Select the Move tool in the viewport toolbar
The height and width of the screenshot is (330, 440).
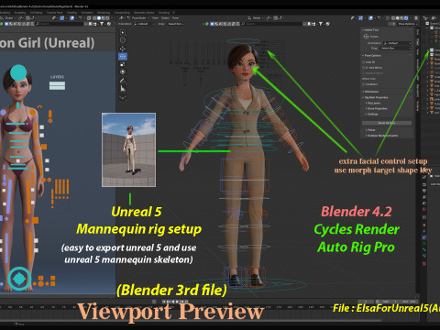(x=123, y=49)
